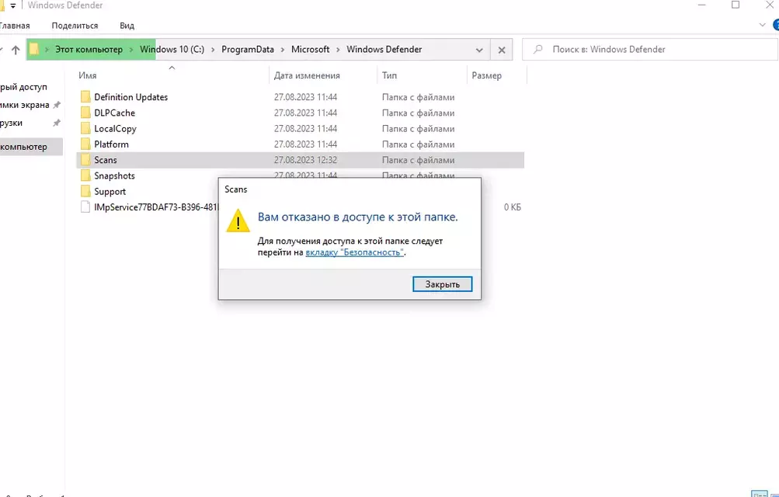
Task: Sort by the Тип column header
Action: point(422,75)
